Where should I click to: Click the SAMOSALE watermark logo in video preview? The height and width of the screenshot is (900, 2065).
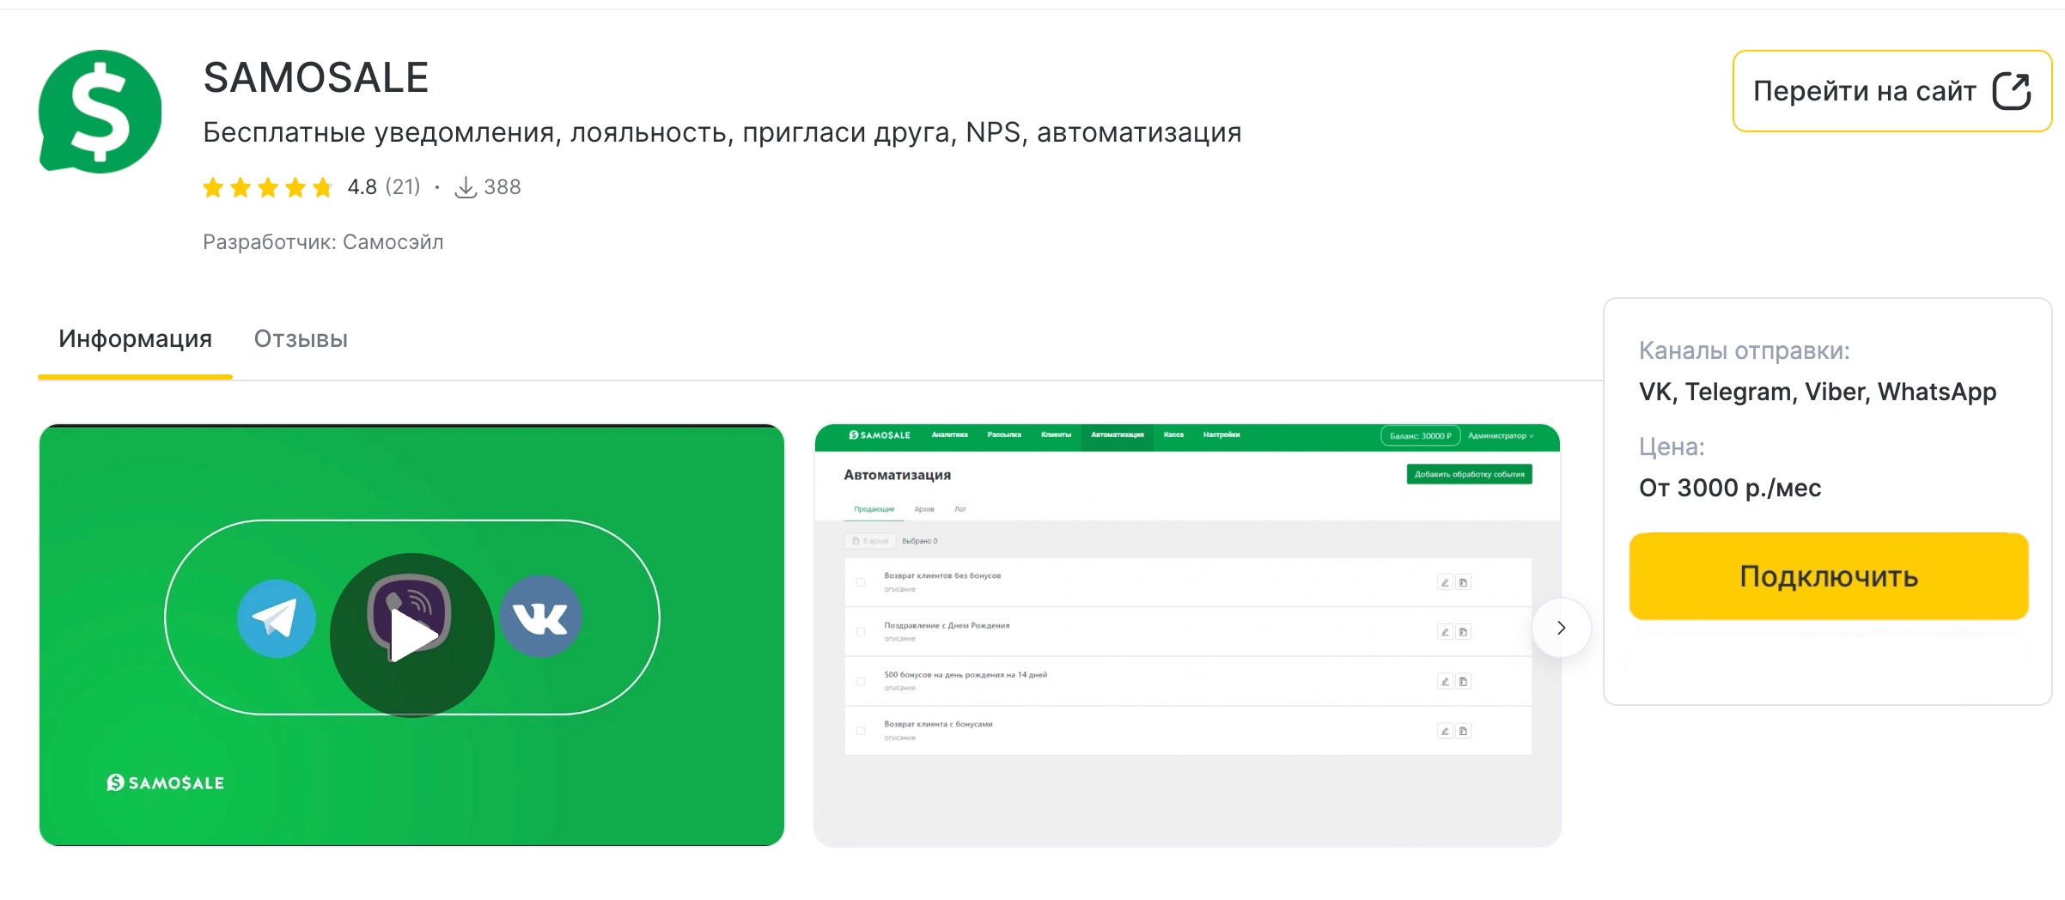click(x=165, y=782)
